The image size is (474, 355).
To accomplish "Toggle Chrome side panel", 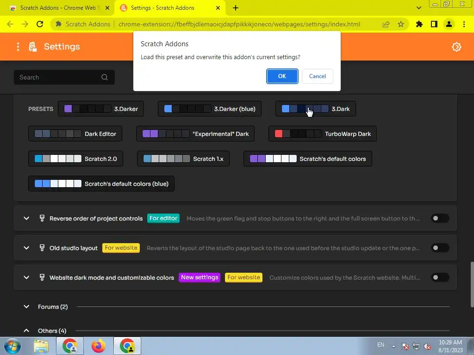I will [x=434, y=24].
